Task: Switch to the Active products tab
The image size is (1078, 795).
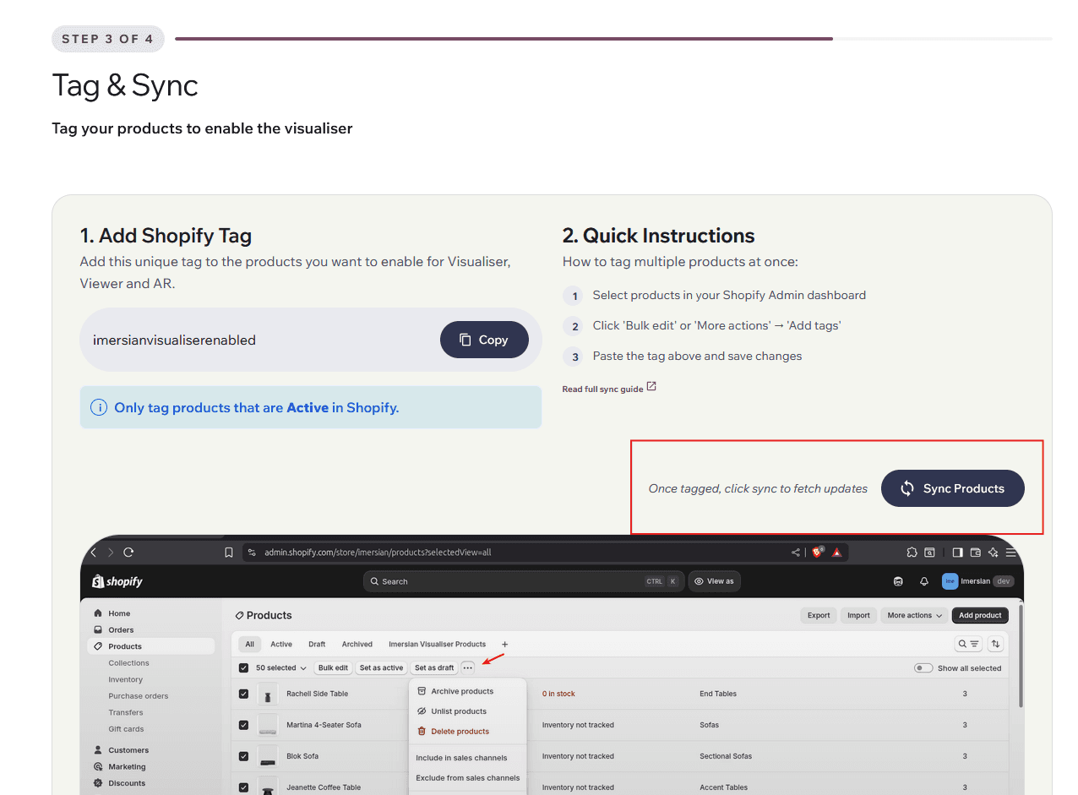Action: 281,644
